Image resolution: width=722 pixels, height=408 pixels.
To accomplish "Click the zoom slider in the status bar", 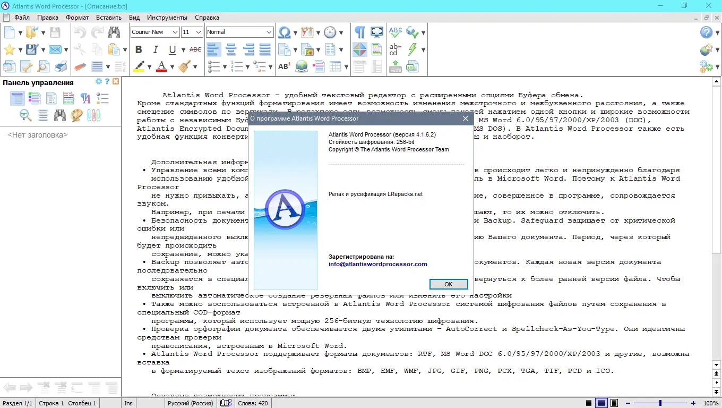I will [x=660, y=403].
